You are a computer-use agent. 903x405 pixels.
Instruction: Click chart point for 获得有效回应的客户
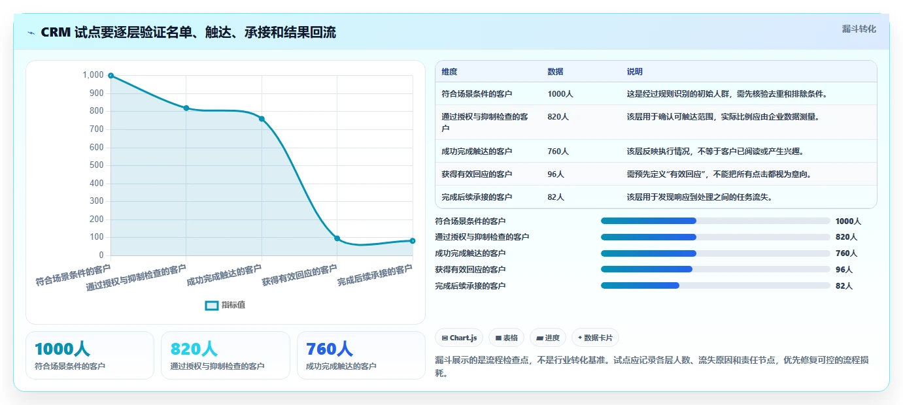click(337, 238)
